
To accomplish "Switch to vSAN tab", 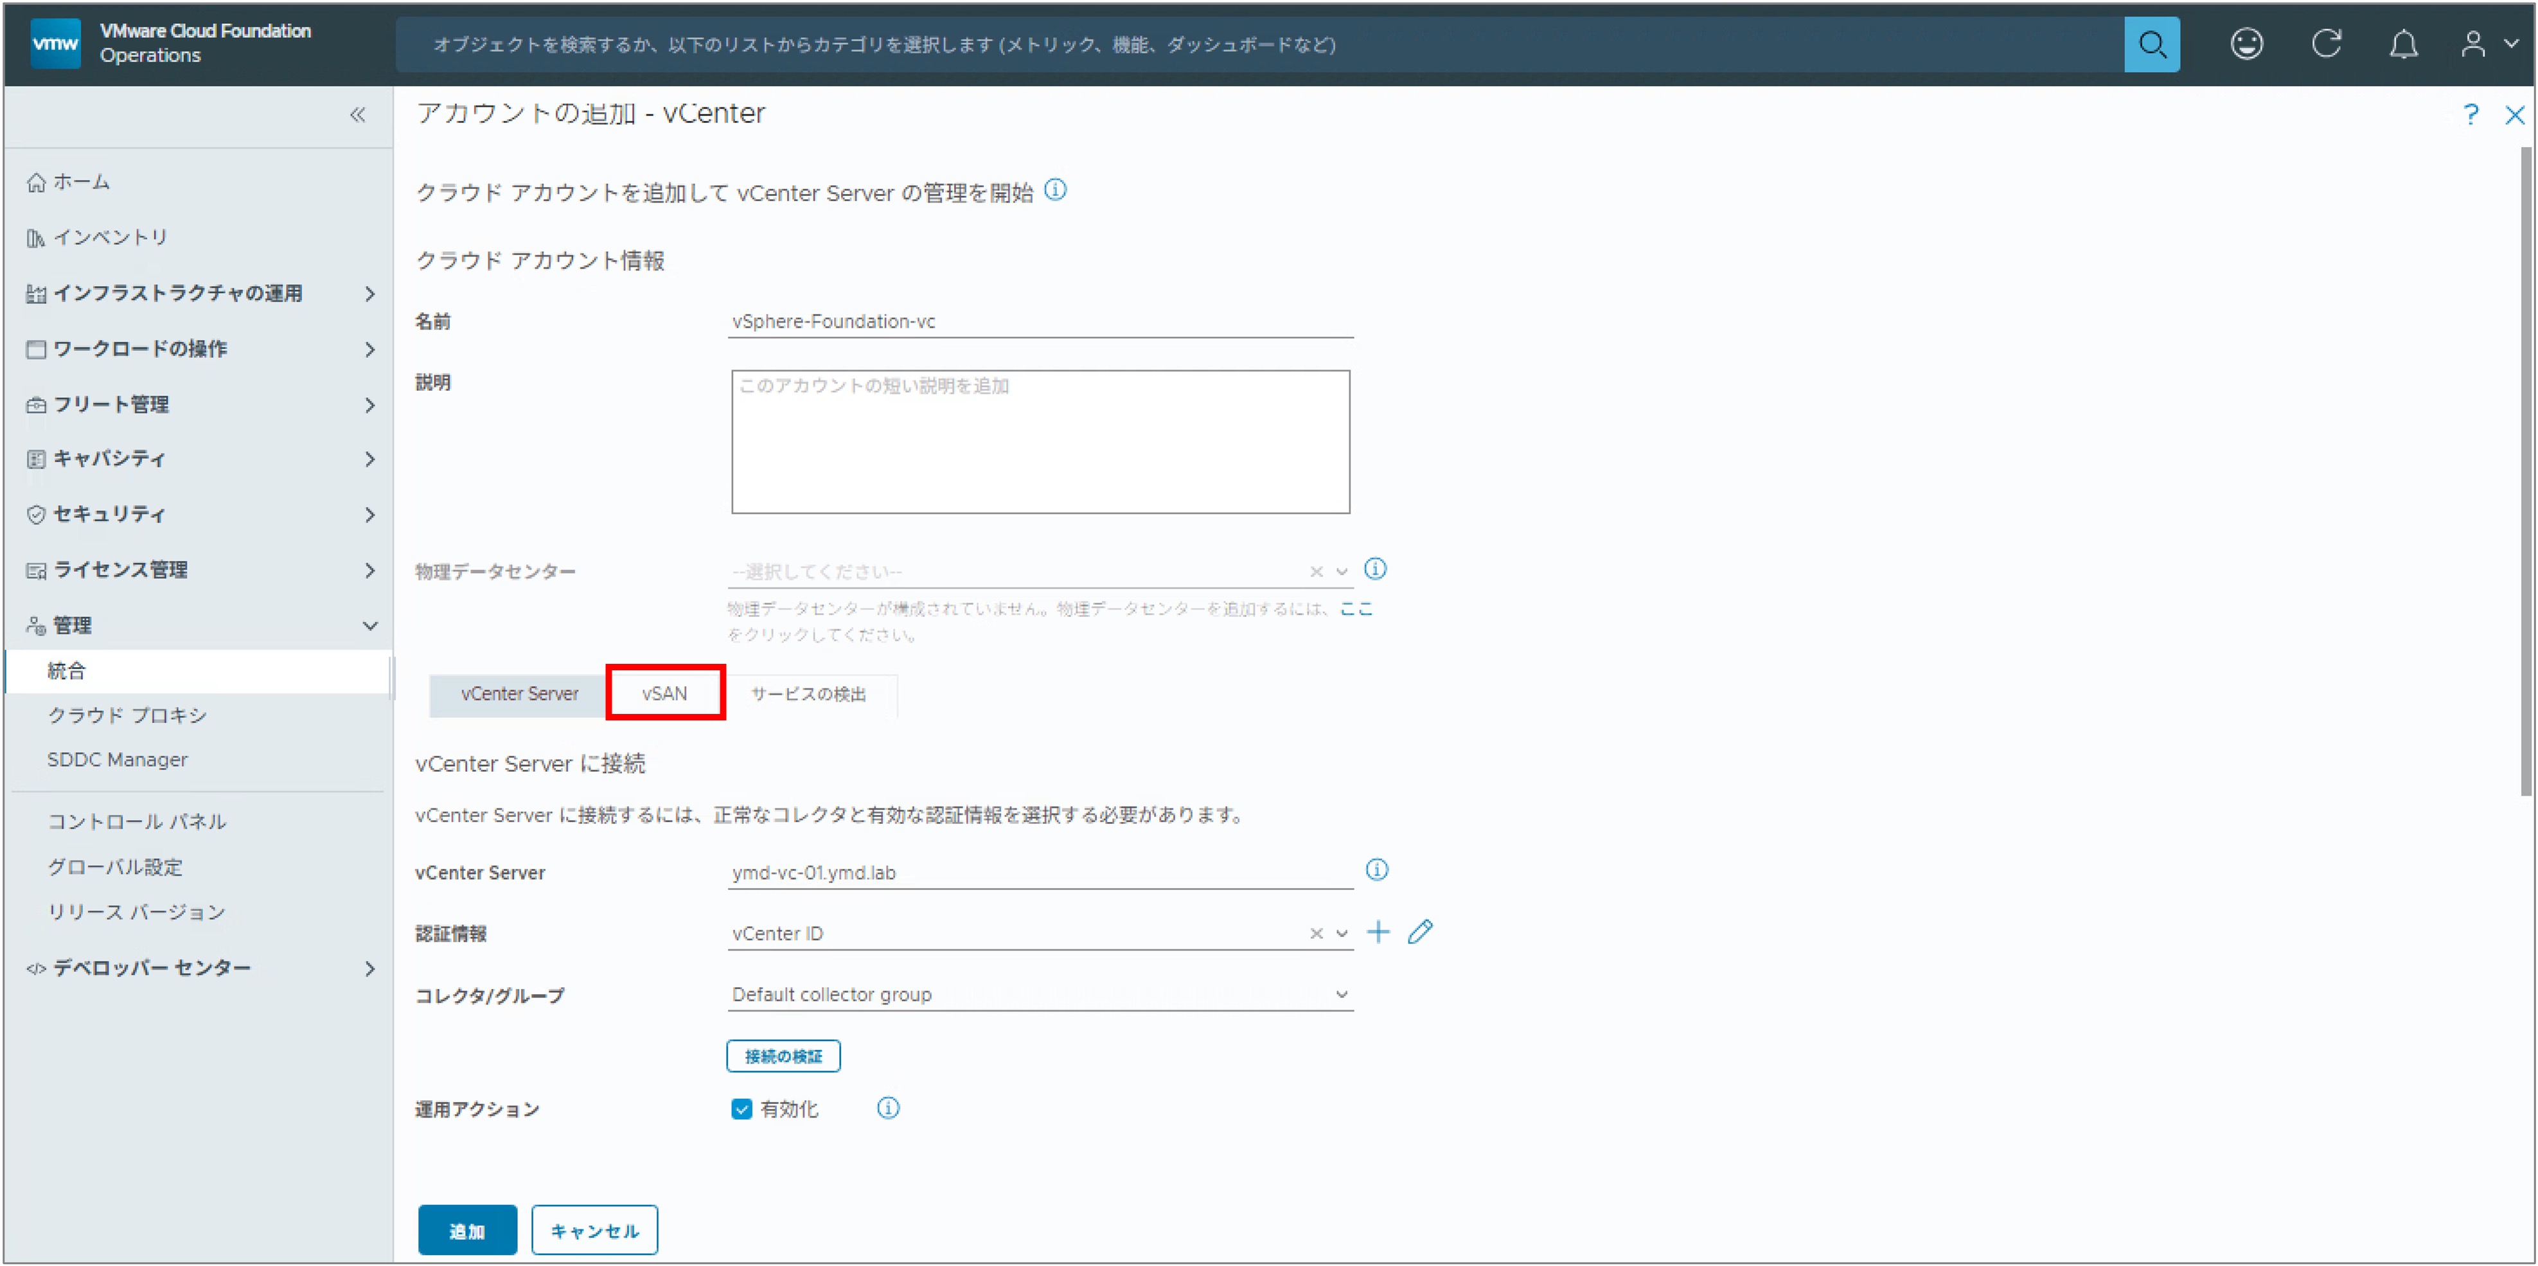I will coord(665,693).
